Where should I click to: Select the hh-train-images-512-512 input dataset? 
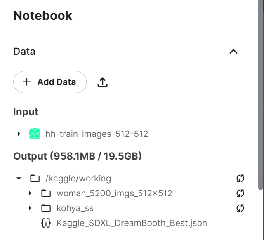click(97, 134)
